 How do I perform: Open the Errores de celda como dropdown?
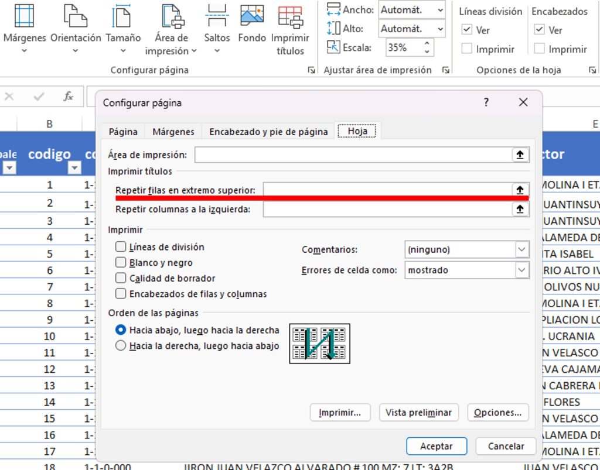point(521,270)
